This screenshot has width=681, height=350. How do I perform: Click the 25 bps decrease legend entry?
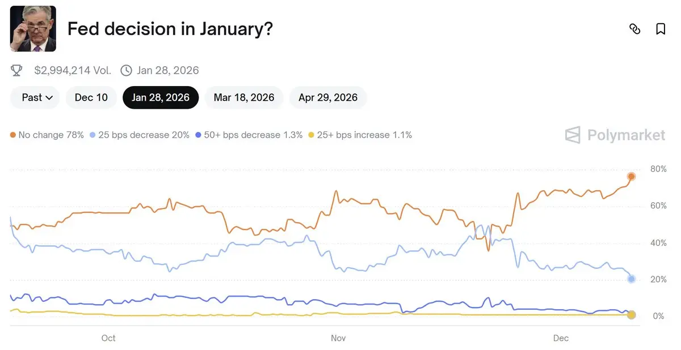(x=139, y=135)
